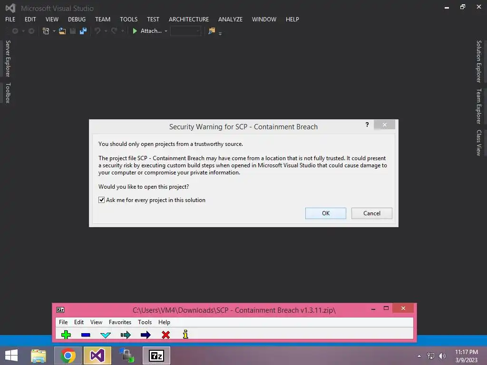Viewport: 487px width, 365px height.
Task: Click Cancel in the security warning
Action: point(372,213)
